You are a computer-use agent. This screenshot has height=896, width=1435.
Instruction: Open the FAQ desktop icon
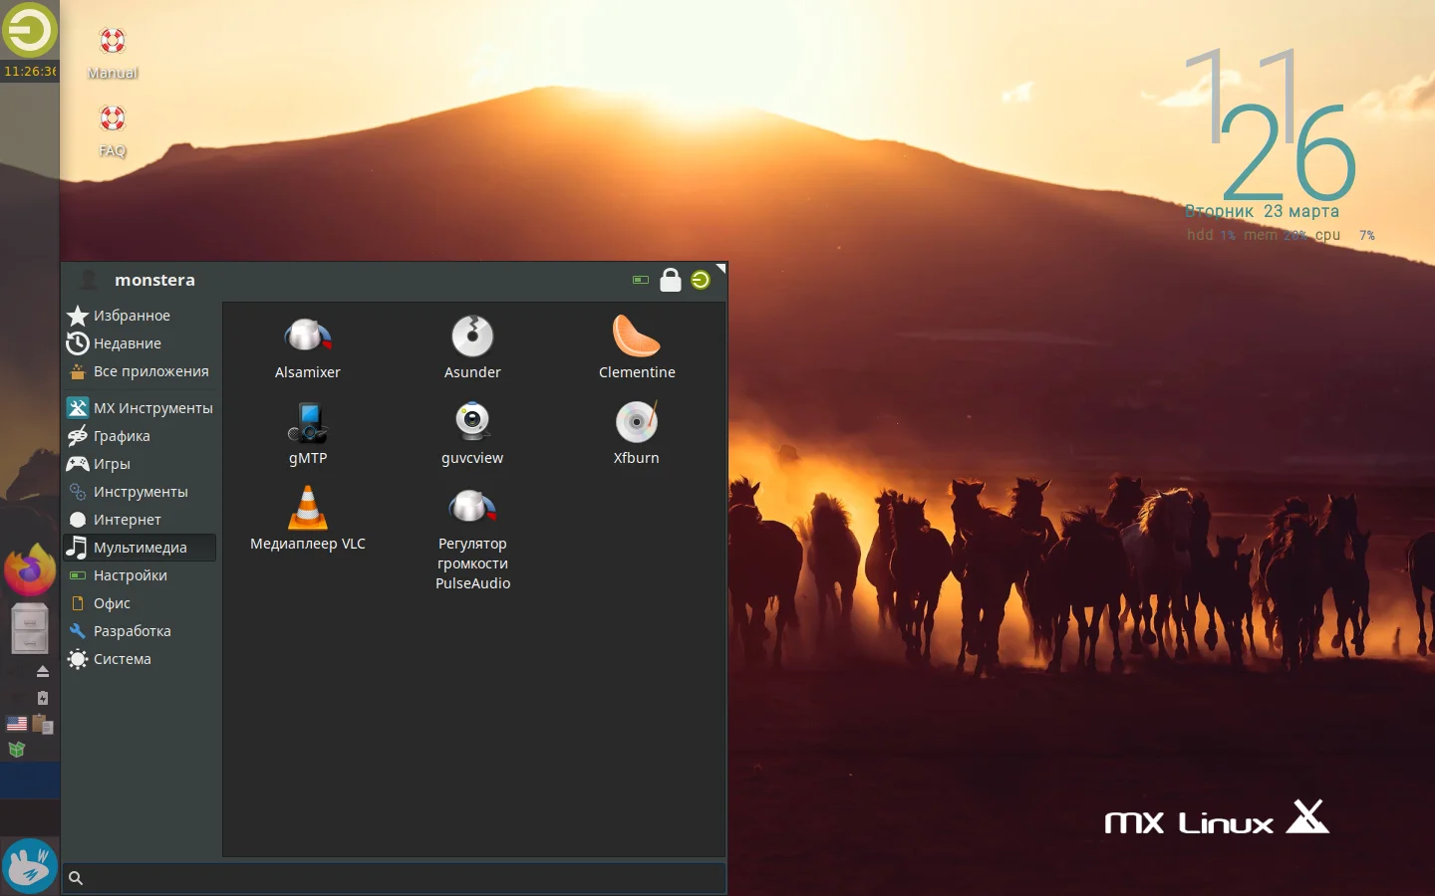(x=113, y=130)
